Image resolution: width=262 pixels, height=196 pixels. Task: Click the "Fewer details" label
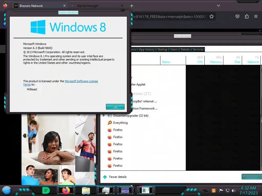(118, 177)
